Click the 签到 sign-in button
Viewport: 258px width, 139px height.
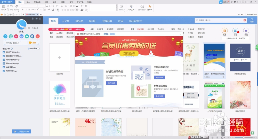tap(33, 43)
